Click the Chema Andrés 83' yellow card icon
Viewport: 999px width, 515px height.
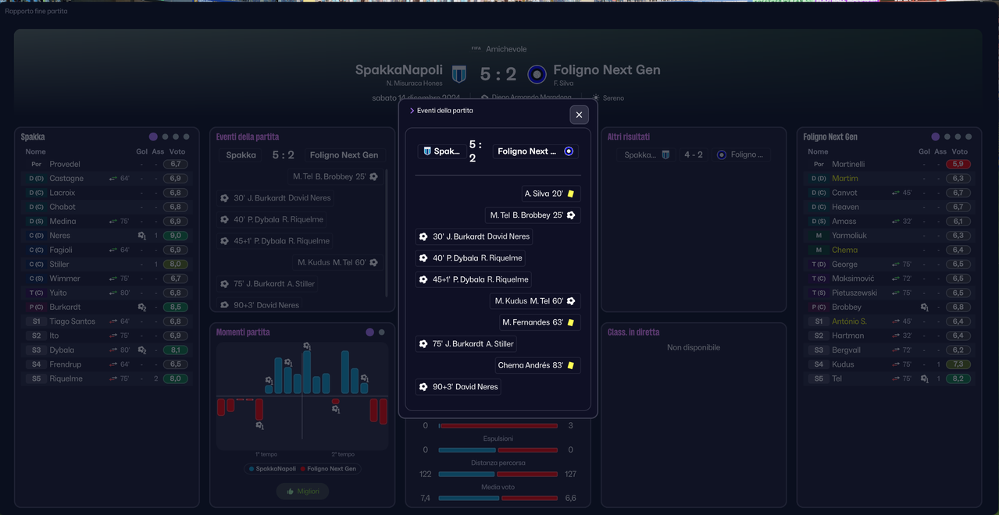pos(571,365)
